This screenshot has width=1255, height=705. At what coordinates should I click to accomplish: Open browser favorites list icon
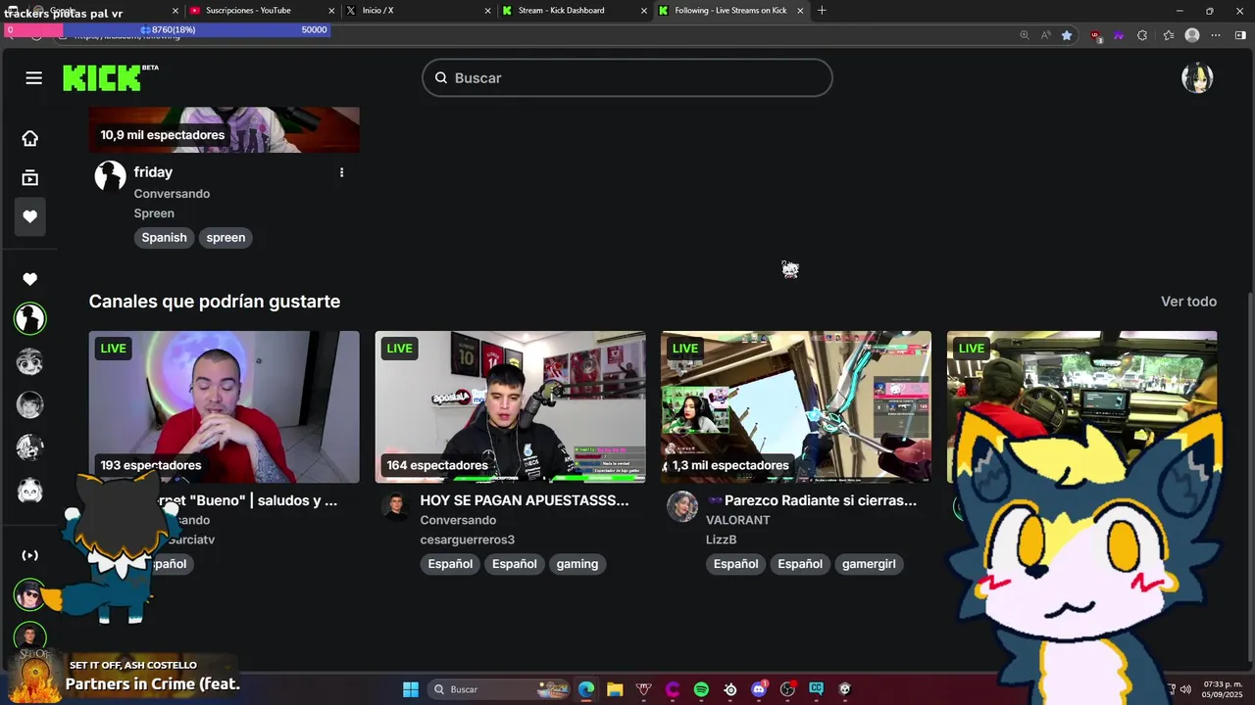point(1169,35)
